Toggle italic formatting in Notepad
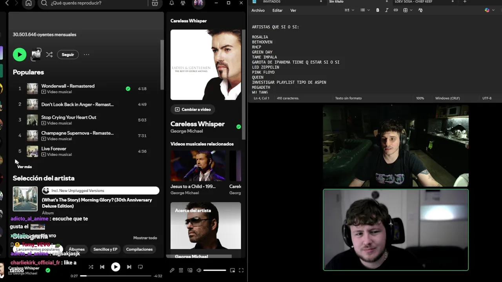 [x=387, y=10]
